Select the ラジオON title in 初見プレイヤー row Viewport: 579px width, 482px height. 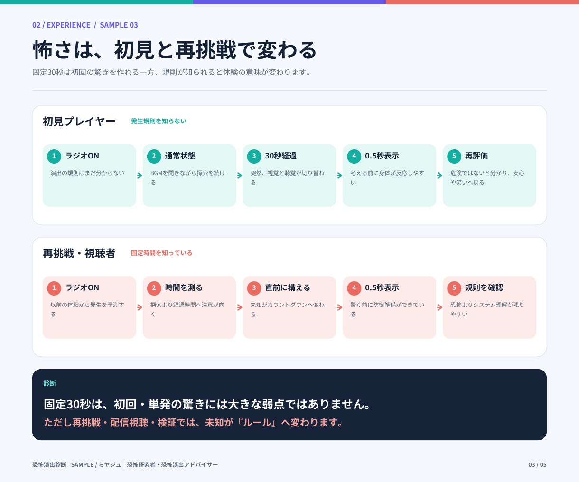coord(82,156)
